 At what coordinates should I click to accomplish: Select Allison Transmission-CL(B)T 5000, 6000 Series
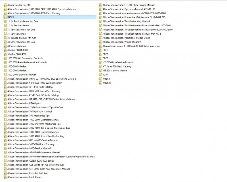point(31,161)
